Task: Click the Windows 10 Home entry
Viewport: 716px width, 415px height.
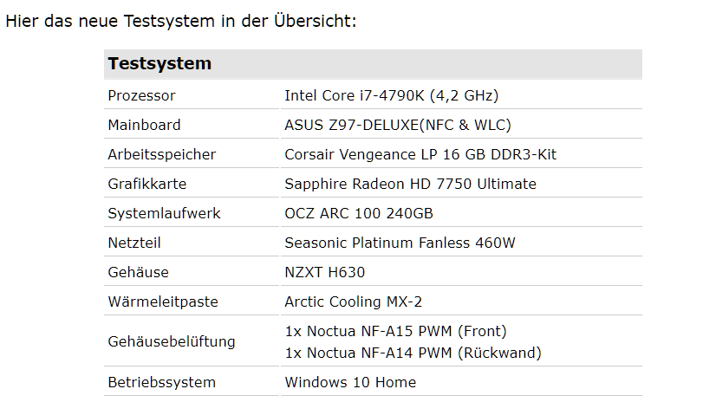Action: [x=350, y=382]
